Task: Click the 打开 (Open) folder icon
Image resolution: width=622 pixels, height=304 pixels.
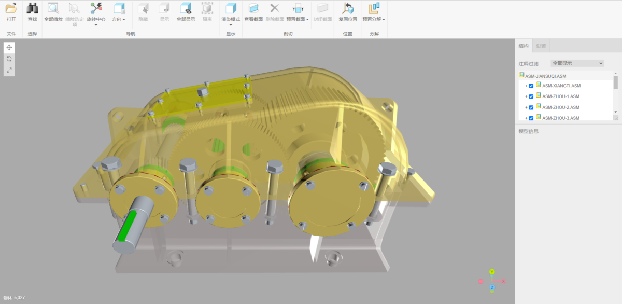Action: tap(11, 9)
